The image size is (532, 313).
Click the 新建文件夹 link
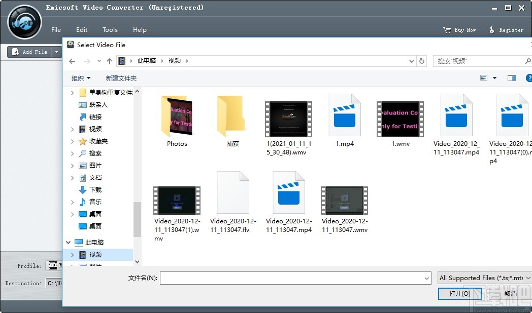[x=120, y=78]
